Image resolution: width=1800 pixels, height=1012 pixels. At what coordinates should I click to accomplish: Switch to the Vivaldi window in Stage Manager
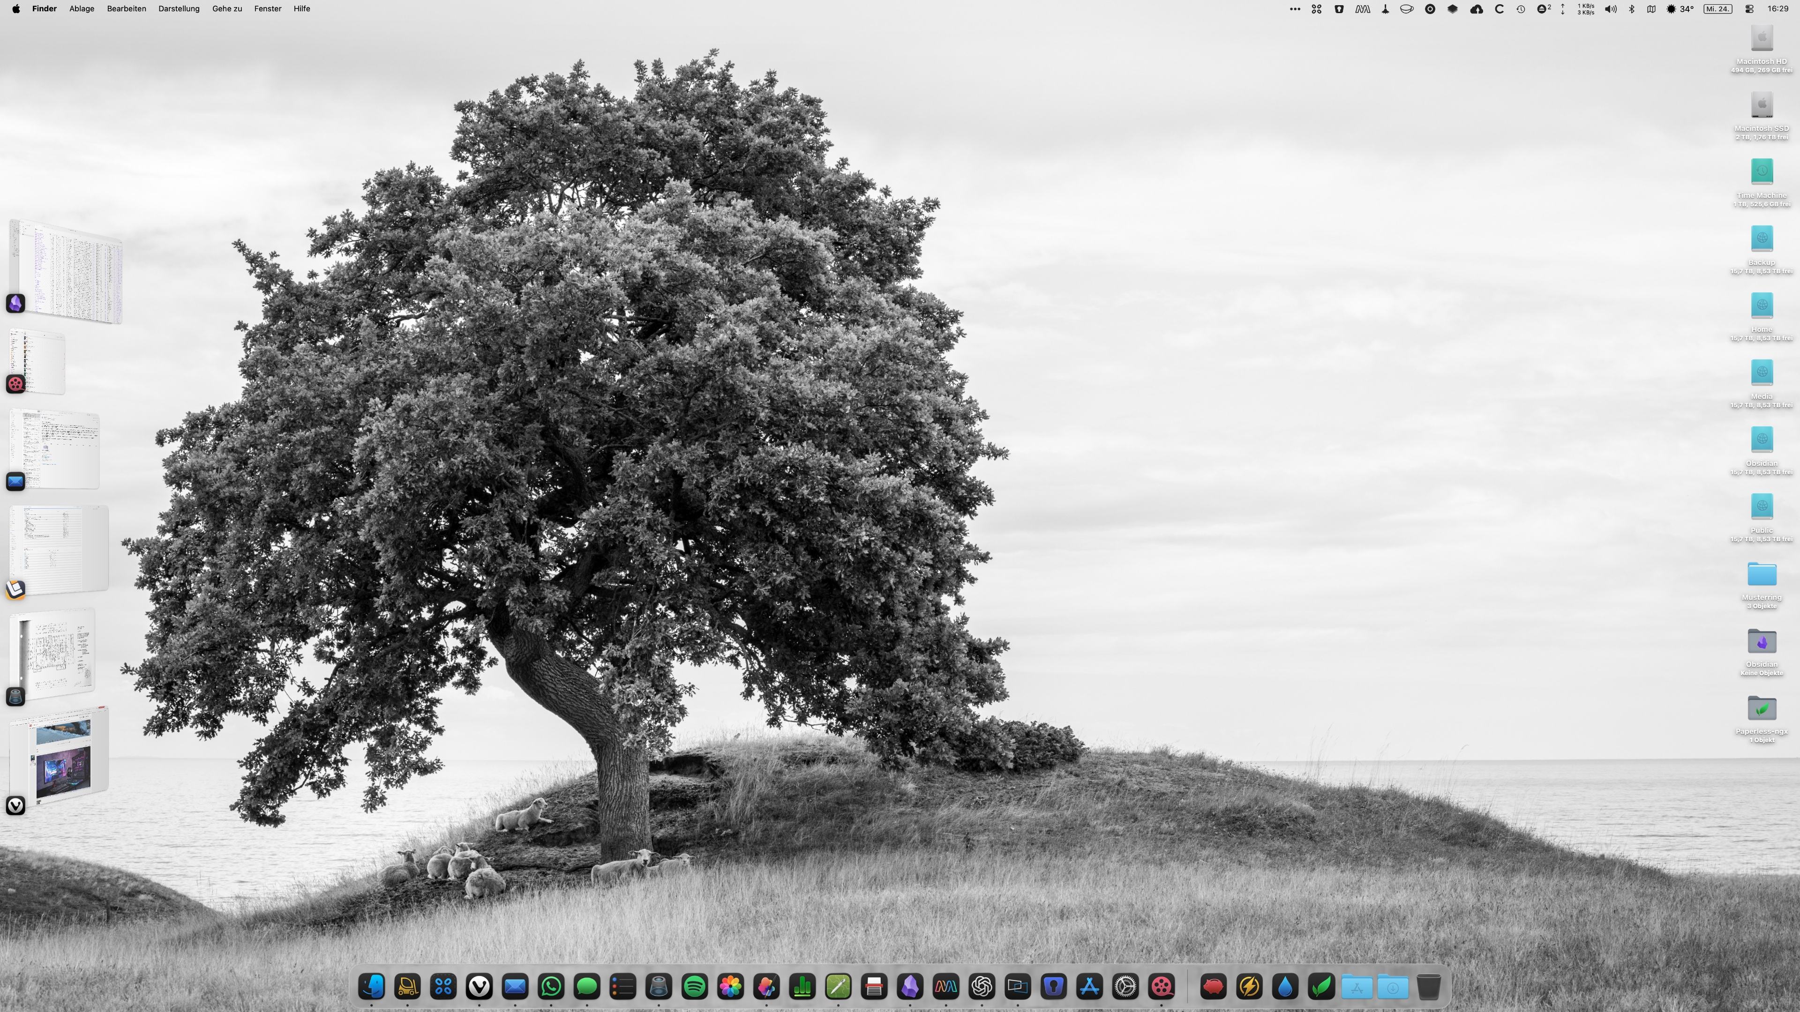[x=60, y=756]
